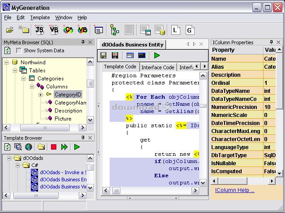The height and width of the screenshot is (213, 285).
Task: Close the IColumn Properties panel
Action: [278, 42]
